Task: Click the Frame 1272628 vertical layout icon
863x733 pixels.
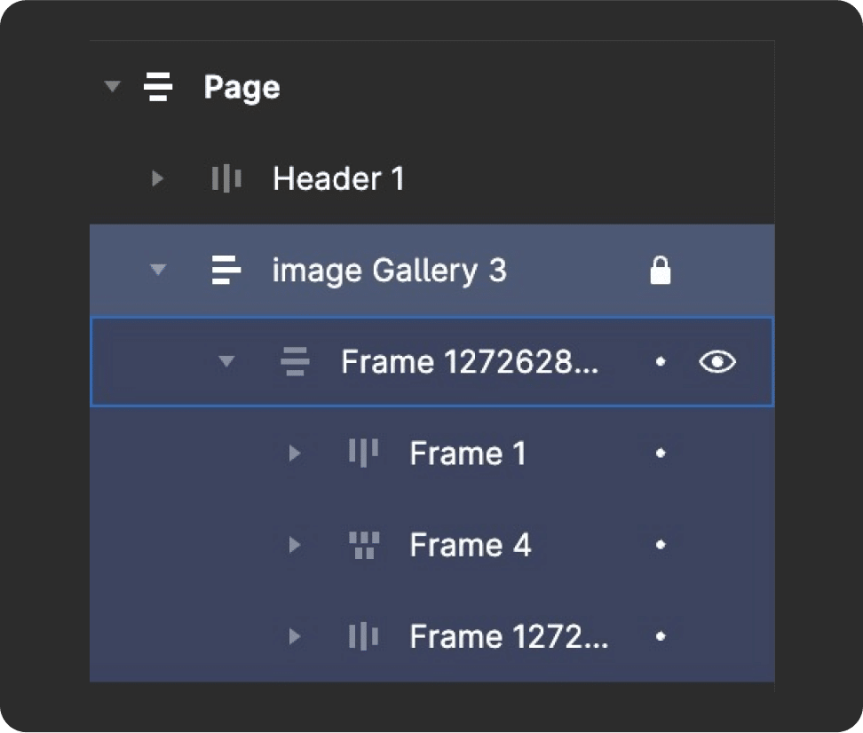Action: 295,361
